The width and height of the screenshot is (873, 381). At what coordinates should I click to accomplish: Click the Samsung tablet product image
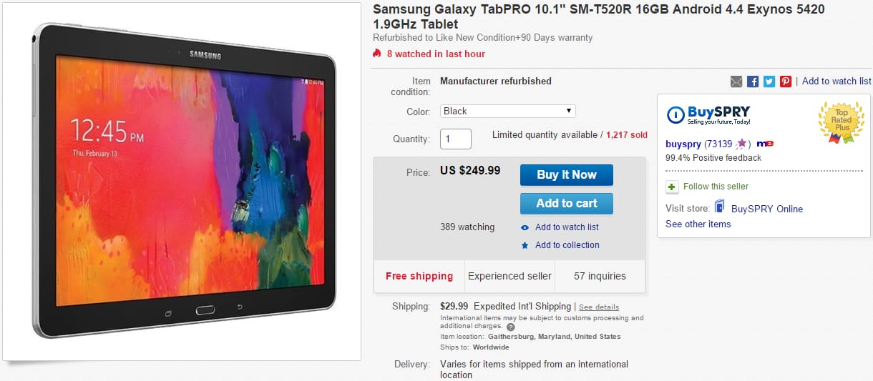point(182,182)
